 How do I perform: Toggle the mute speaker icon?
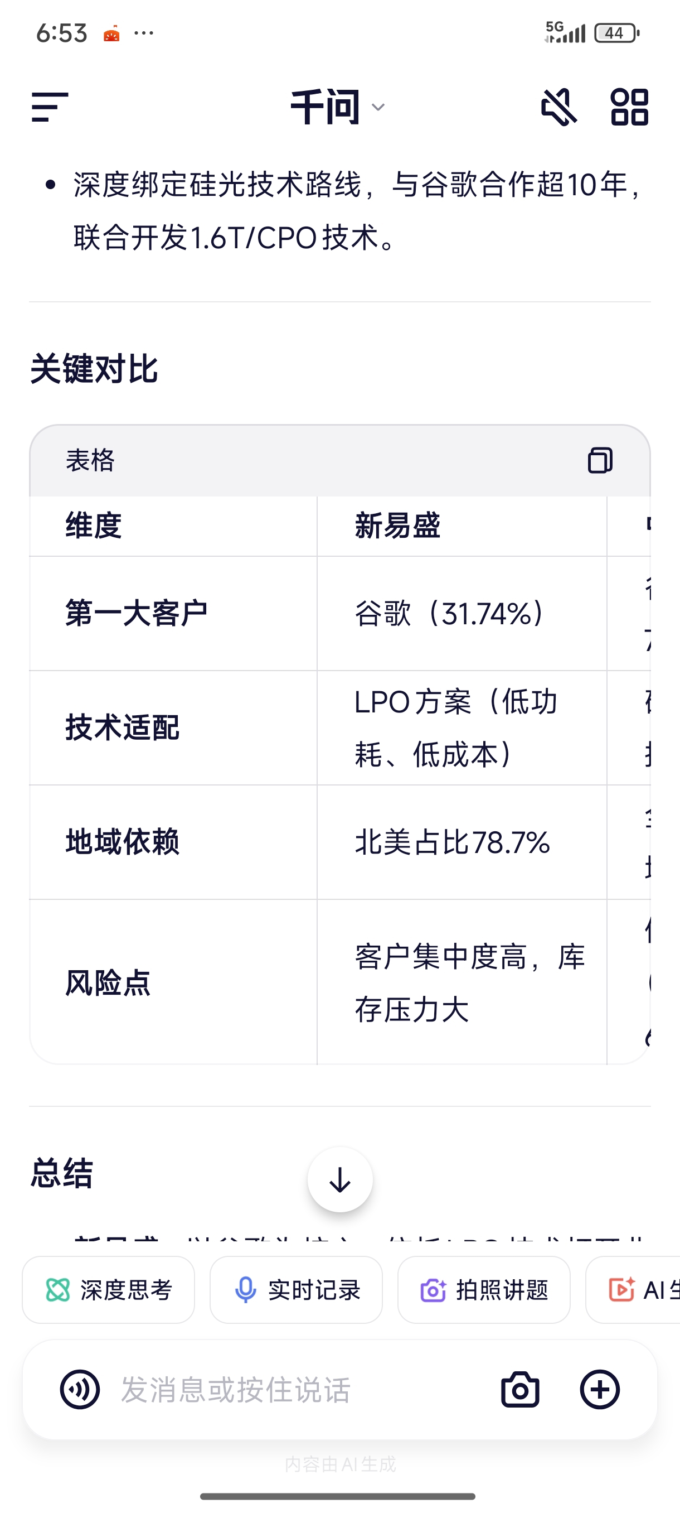click(558, 107)
